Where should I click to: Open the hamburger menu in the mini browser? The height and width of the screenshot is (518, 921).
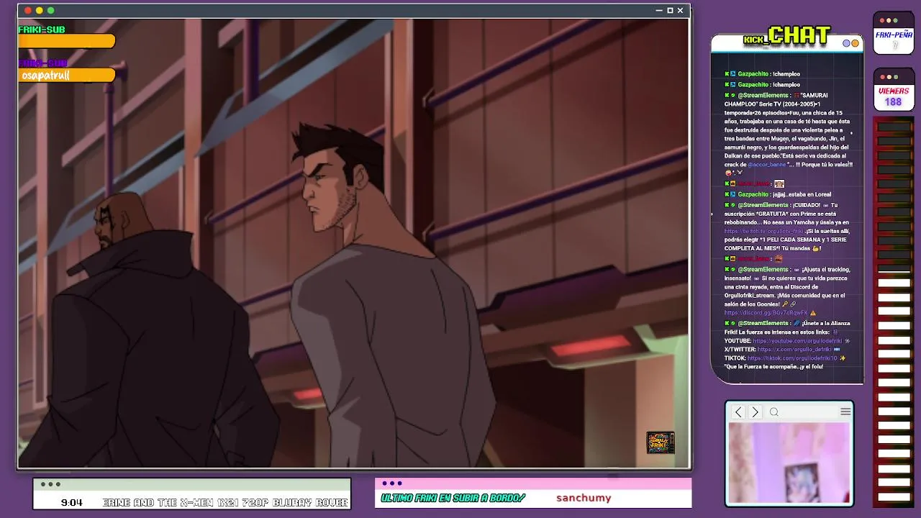[x=845, y=412]
